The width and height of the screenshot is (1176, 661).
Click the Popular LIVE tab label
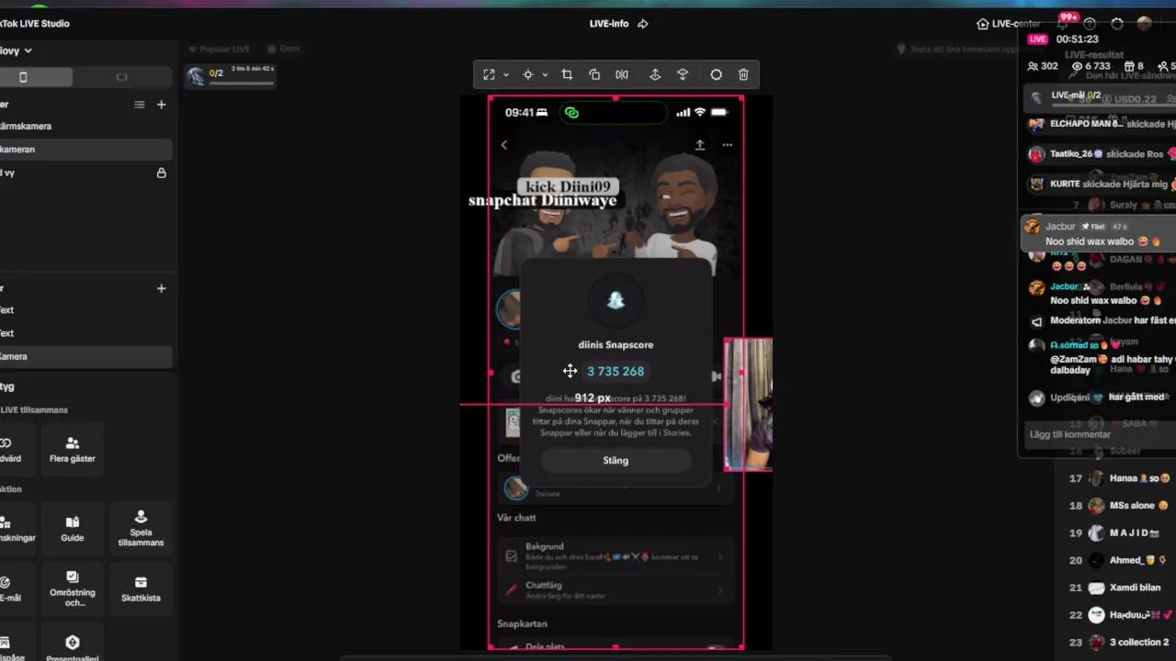pos(219,49)
